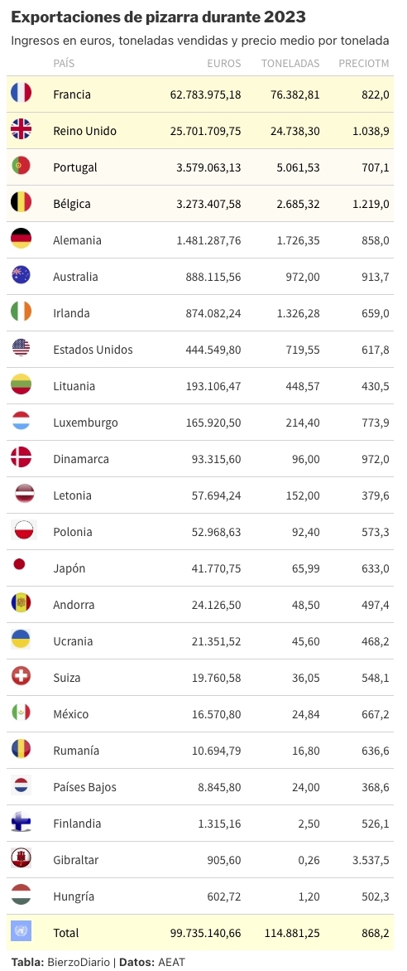Click the Total euros value 99.735.140,66
The image size is (407, 971).
[x=205, y=932]
